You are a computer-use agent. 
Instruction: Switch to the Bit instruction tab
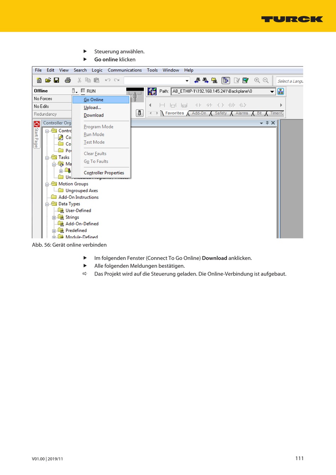[259, 113]
